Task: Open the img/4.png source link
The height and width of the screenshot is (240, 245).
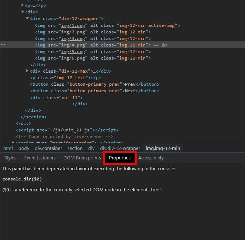Action: [73, 45]
